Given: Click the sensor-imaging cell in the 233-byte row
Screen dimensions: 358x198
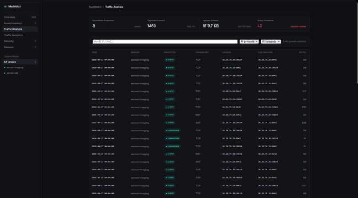Looking at the screenshot, I should pos(140,107).
